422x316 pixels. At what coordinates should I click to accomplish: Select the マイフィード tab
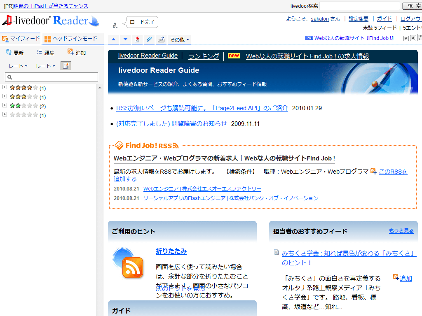pyautogui.click(x=21, y=39)
